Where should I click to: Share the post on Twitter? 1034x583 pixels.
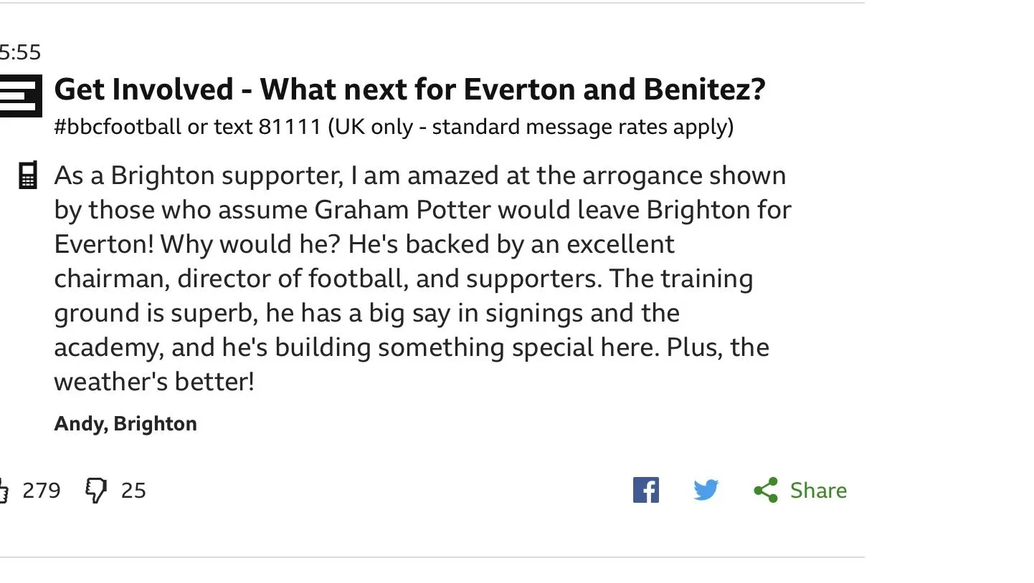coord(706,491)
